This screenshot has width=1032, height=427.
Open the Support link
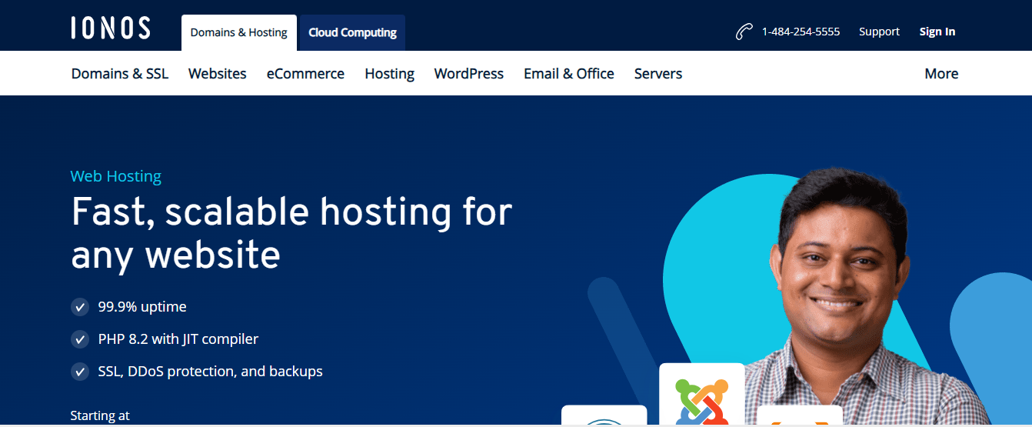point(879,32)
